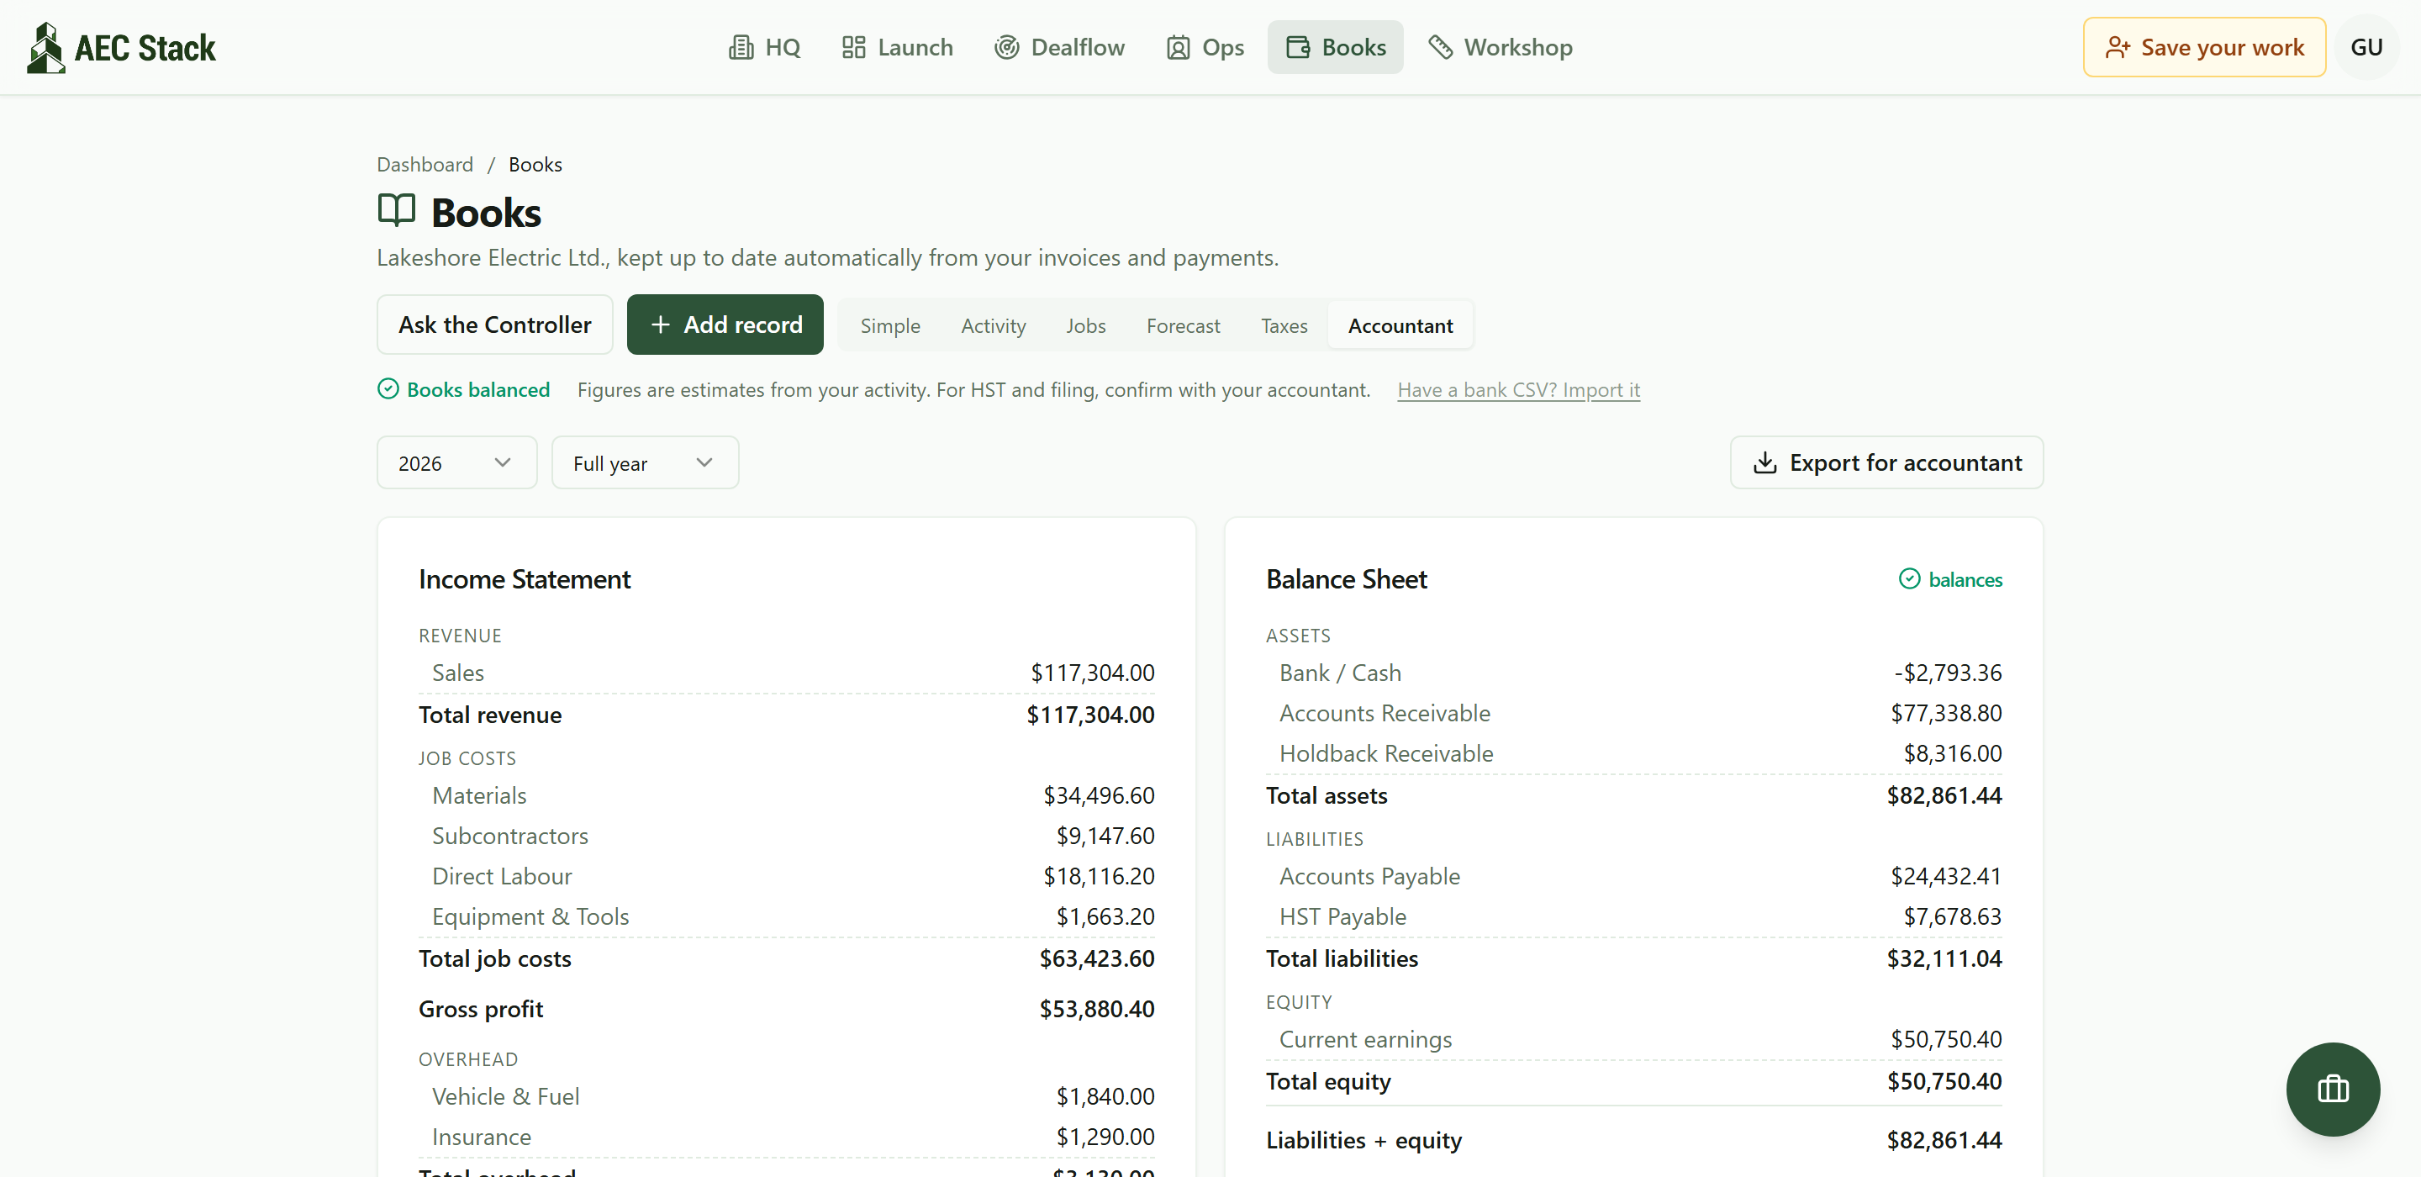Image resolution: width=2421 pixels, height=1177 pixels.
Task: Click the download icon on Export for accountant
Action: point(1764,462)
